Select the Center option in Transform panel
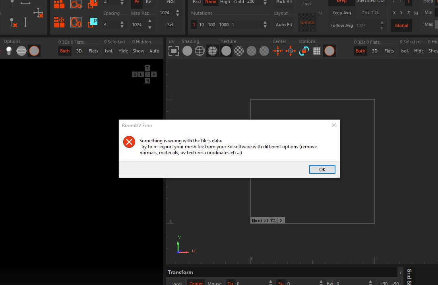The height and width of the screenshot is (285, 438). click(x=196, y=283)
